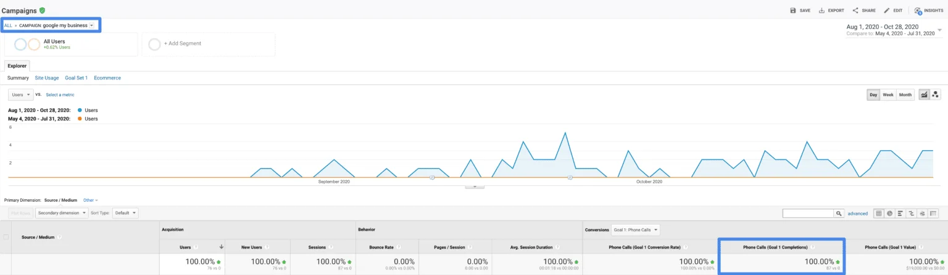Image resolution: width=948 pixels, height=275 pixels.
Task: Set chart granularity to Week
Action: coord(888,95)
